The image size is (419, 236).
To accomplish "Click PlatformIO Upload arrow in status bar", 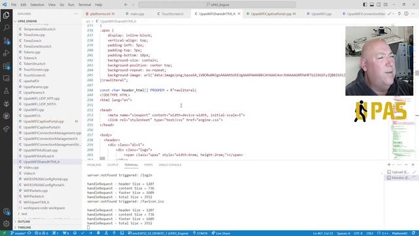I will click(x=90, y=233).
